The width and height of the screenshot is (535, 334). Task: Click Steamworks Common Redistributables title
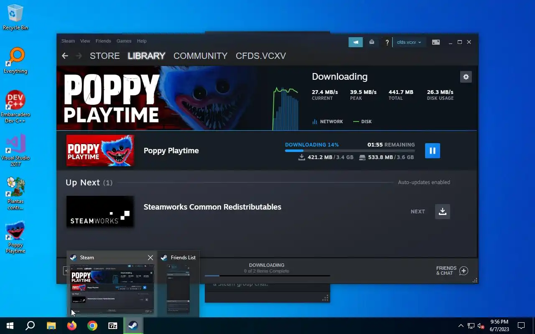click(212, 207)
